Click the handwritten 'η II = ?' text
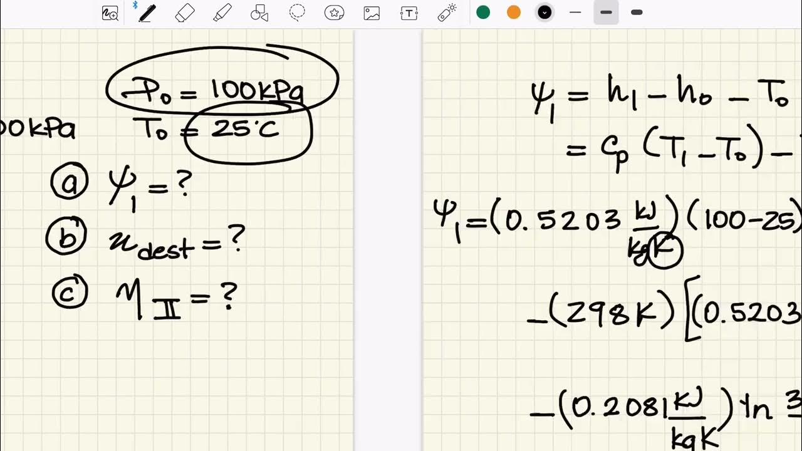The width and height of the screenshot is (802, 451). [176, 299]
